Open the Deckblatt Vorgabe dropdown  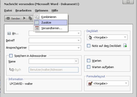click(107, 37)
